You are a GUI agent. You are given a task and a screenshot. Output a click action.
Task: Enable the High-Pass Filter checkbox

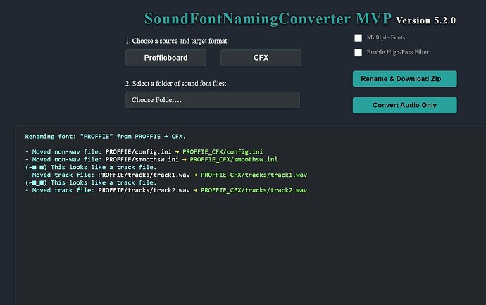pos(358,53)
